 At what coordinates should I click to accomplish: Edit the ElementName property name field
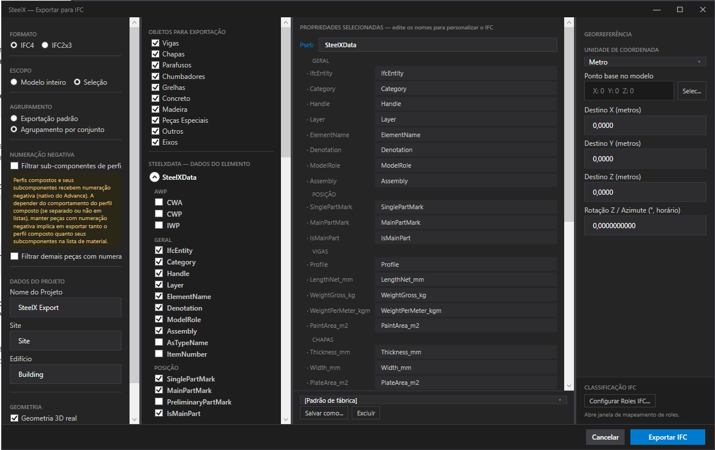466,135
